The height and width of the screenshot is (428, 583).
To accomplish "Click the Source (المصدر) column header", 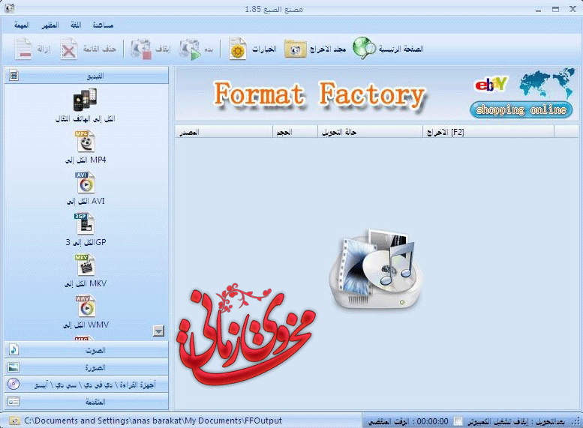I will coord(224,132).
